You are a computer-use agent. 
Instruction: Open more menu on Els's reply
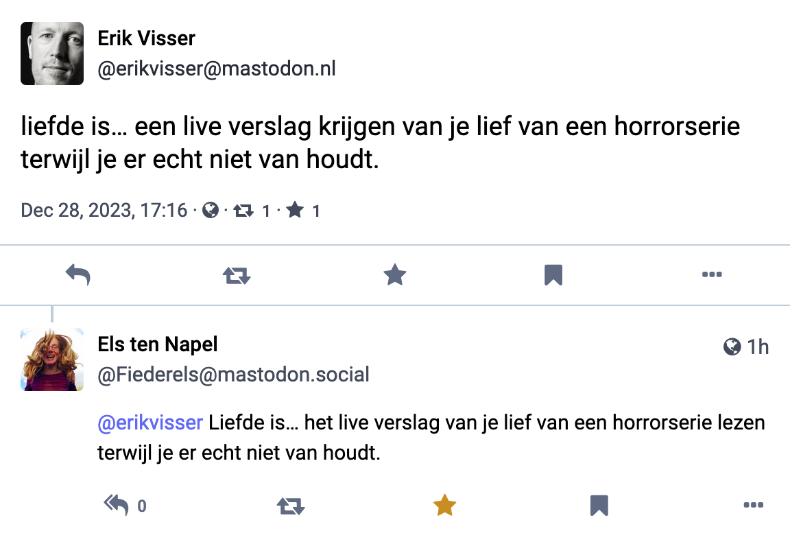[753, 506]
